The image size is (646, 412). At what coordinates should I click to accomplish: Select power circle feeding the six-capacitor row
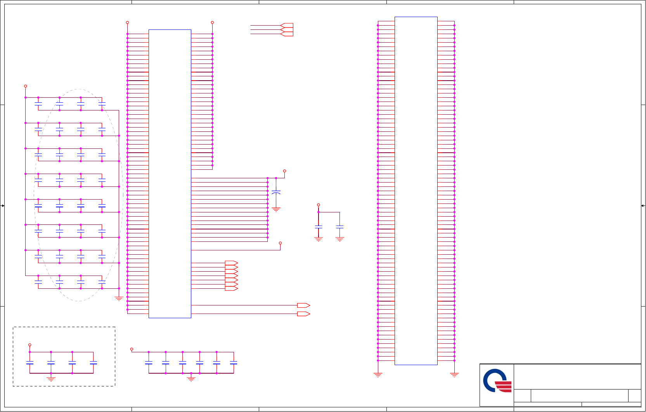click(132, 349)
